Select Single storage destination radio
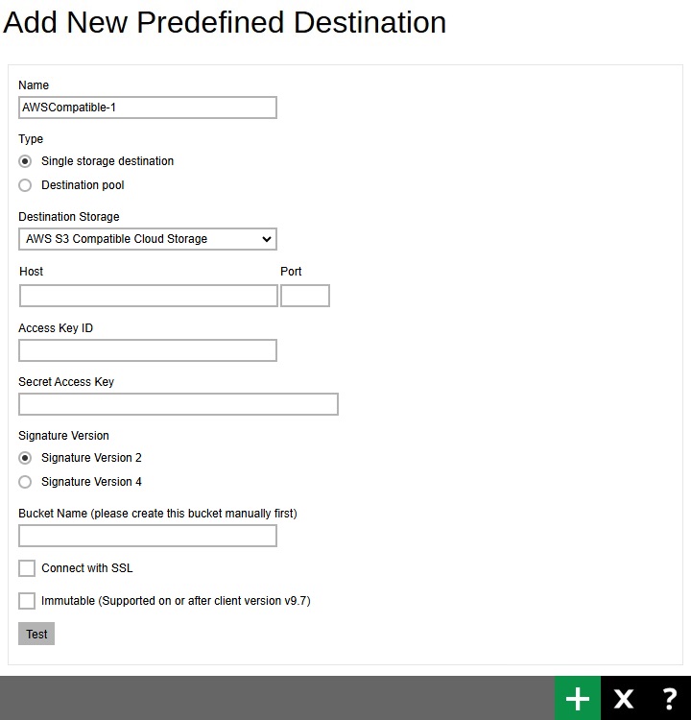The height and width of the screenshot is (720, 691). tap(25, 161)
